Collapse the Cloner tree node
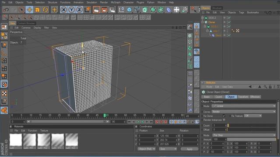Image resolution: width=280 pixels, height=157 pixels. 202,22
